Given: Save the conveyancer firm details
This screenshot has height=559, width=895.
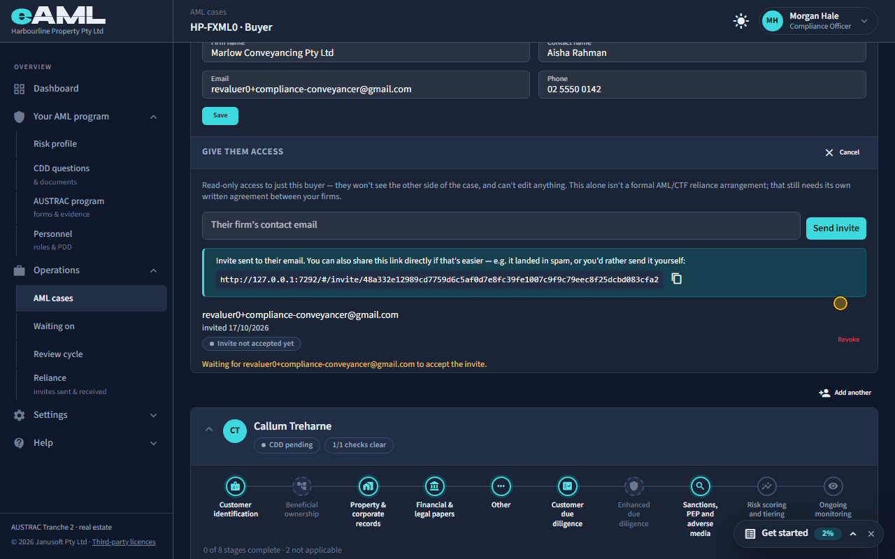Looking at the screenshot, I should click(x=220, y=116).
